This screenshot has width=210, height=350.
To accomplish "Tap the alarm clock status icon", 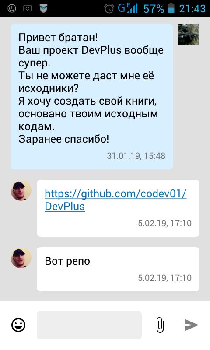I will click(x=109, y=8).
